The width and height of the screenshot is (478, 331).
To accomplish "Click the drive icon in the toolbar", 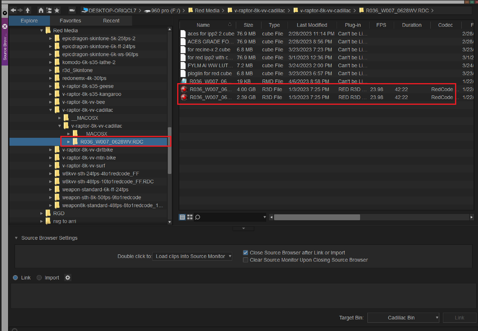I will [x=72, y=10].
